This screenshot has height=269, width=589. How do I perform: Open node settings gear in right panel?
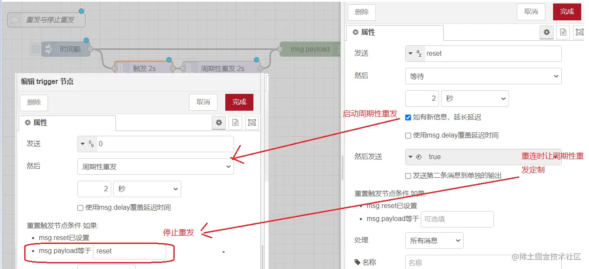(547, 32)
